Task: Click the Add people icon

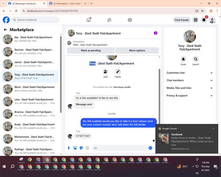Action: tap(106, 72)
